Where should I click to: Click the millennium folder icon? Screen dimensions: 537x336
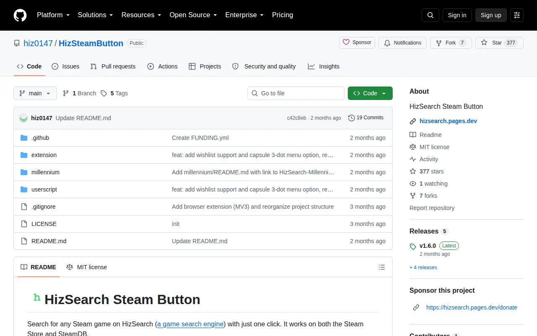pos(24,172)
